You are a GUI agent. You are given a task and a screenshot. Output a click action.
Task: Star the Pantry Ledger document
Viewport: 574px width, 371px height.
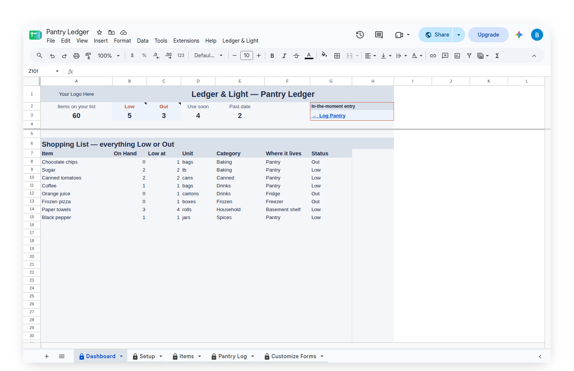[x=99, y=32]
